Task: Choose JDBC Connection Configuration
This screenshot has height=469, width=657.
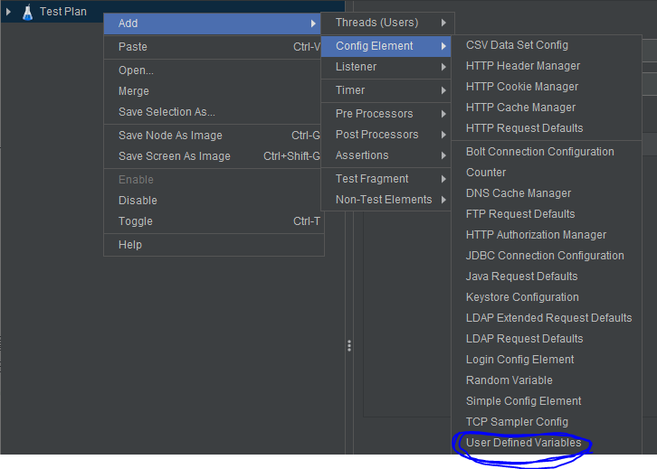Action: (547, 256)
